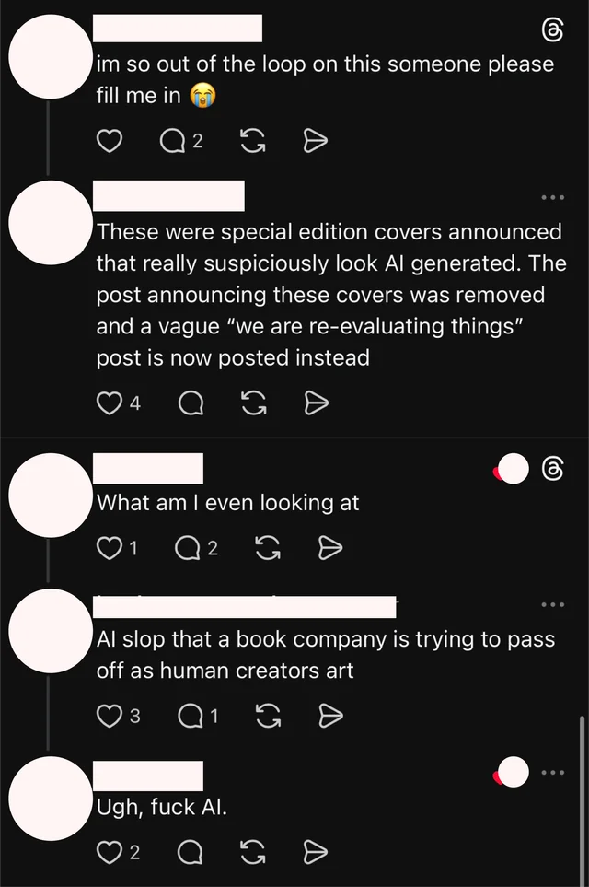Open more options on "Ugh, fuck AI." post
The height and width of the screenshot is (887, 589).
(x=552, y=772)
